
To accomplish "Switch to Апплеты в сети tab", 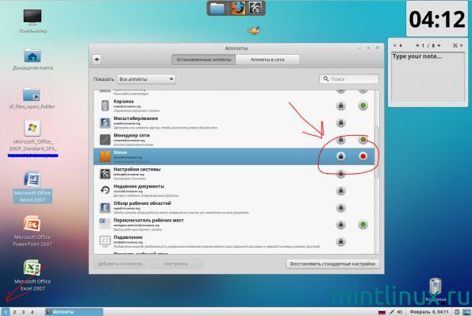I will [x=267, y=60].
